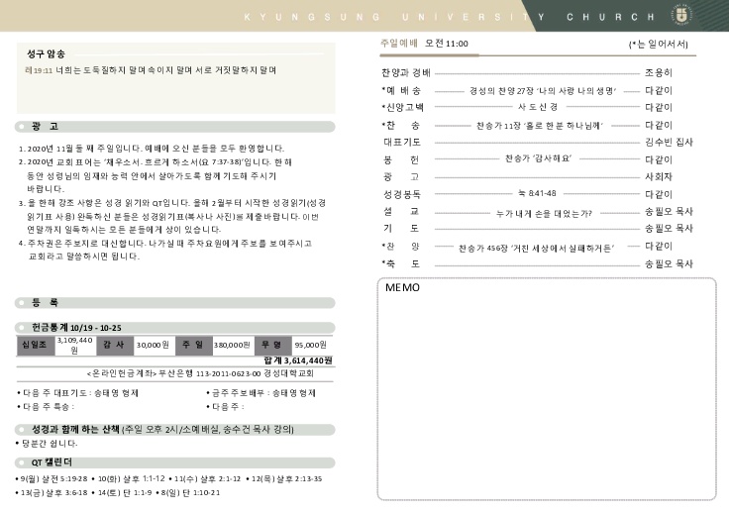
Task: Click the '*신앙고백' order item
Action: [x=402, y=108]
